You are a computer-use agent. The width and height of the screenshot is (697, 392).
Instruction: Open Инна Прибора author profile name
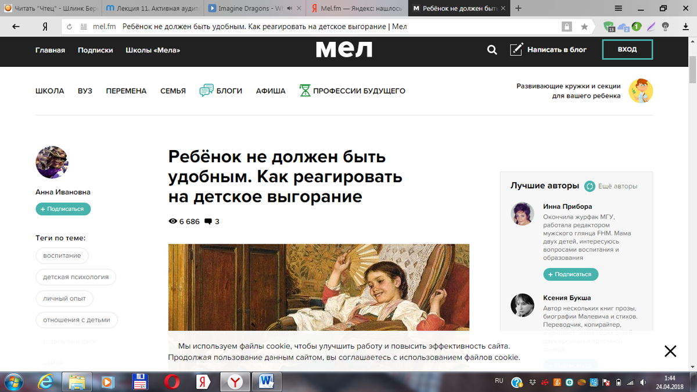567,206
